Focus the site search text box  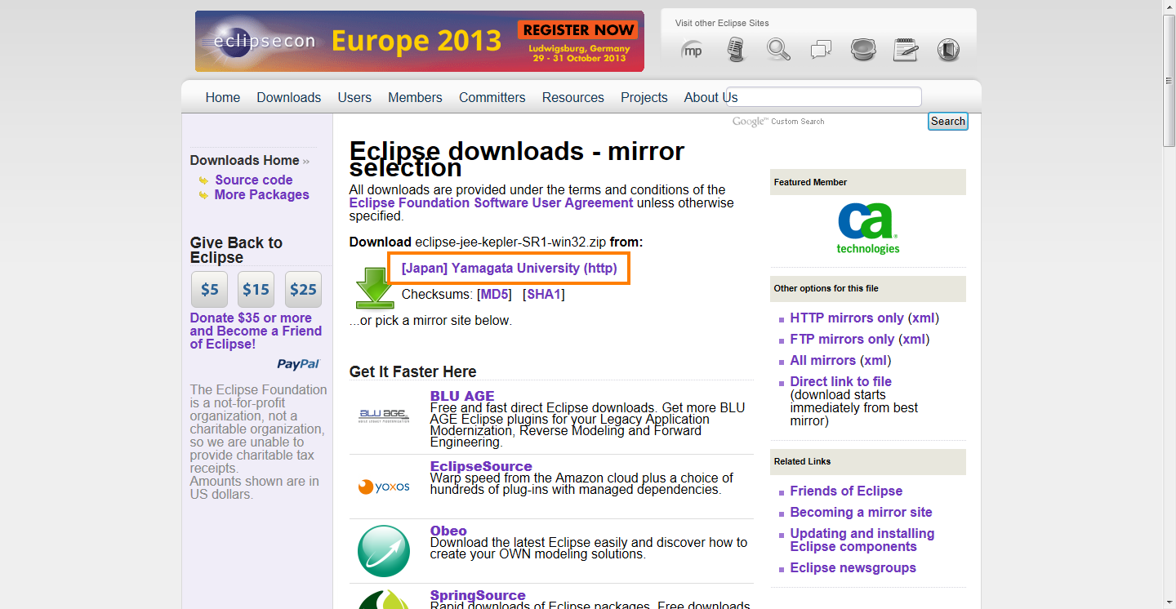point(823,97)
